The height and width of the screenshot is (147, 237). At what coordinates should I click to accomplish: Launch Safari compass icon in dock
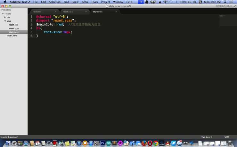pyautogui.click(x=26, y=143)
